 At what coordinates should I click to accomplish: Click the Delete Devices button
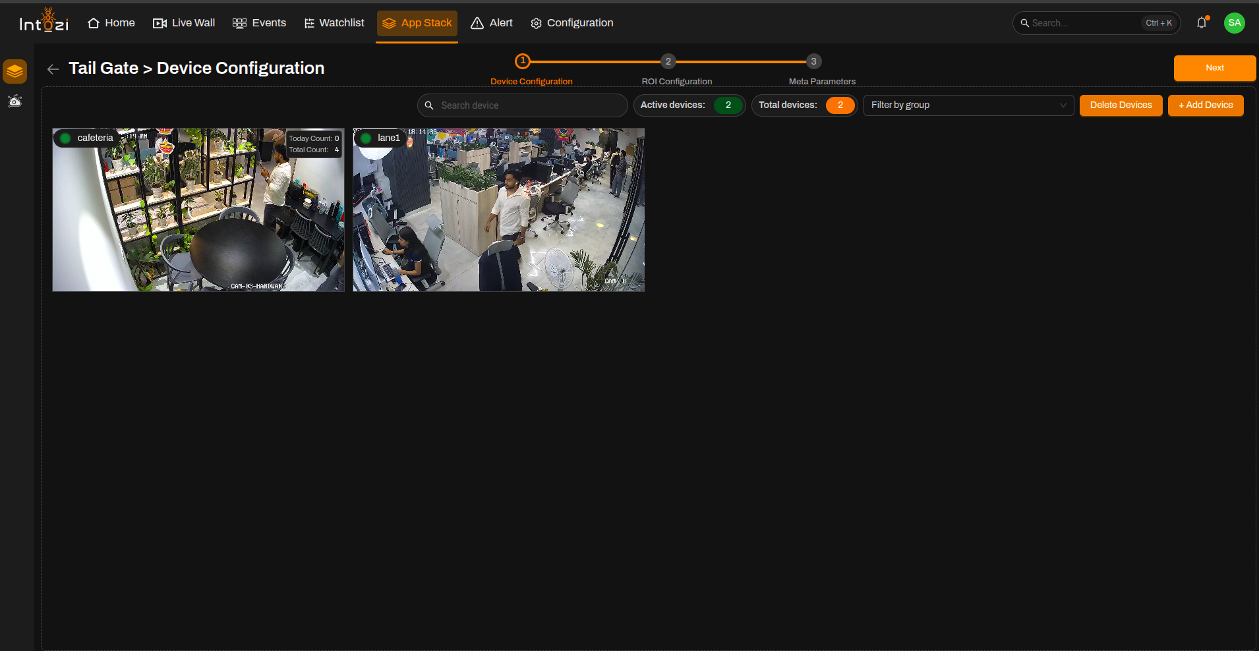tap(1121, 105)
